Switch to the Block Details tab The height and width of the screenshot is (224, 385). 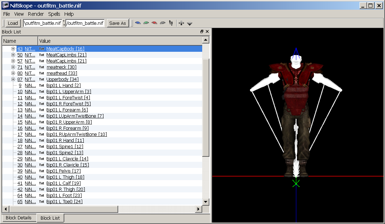click(x=19, y=218)
